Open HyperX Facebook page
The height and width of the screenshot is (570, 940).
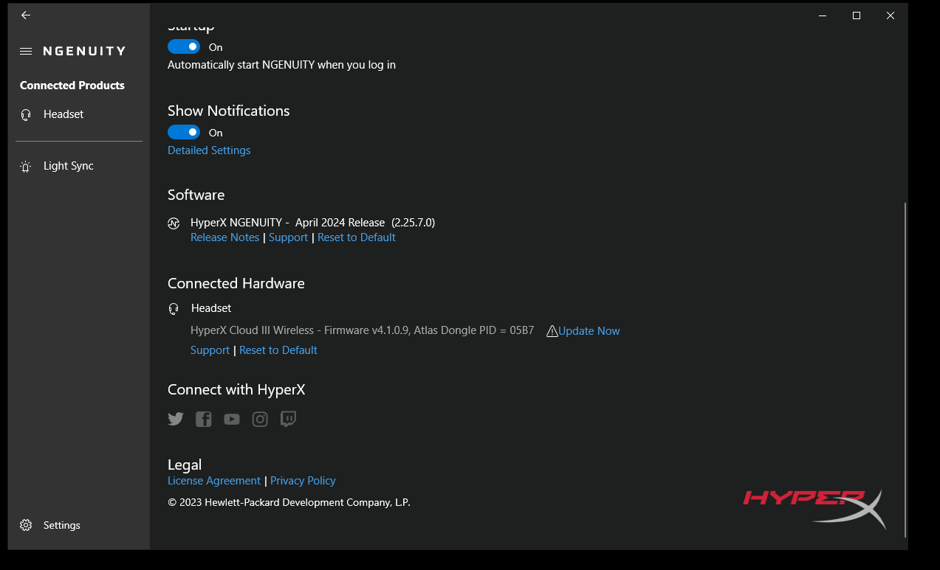(x=204, y=419)
